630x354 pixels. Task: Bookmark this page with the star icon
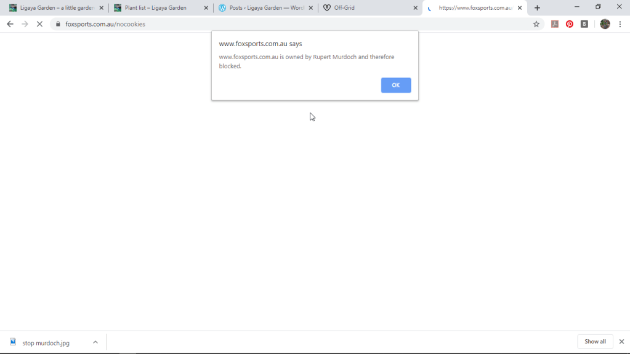(x=536, y=24)
